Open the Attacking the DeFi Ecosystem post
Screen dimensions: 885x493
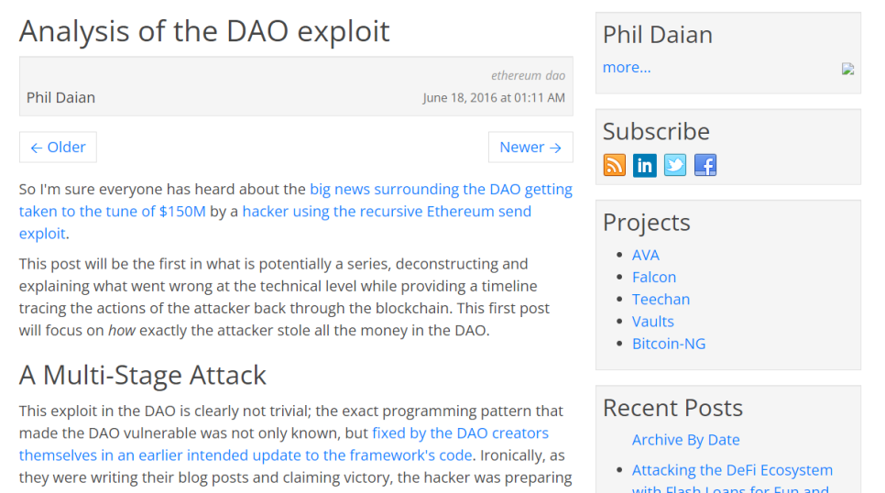pos(732,480)
